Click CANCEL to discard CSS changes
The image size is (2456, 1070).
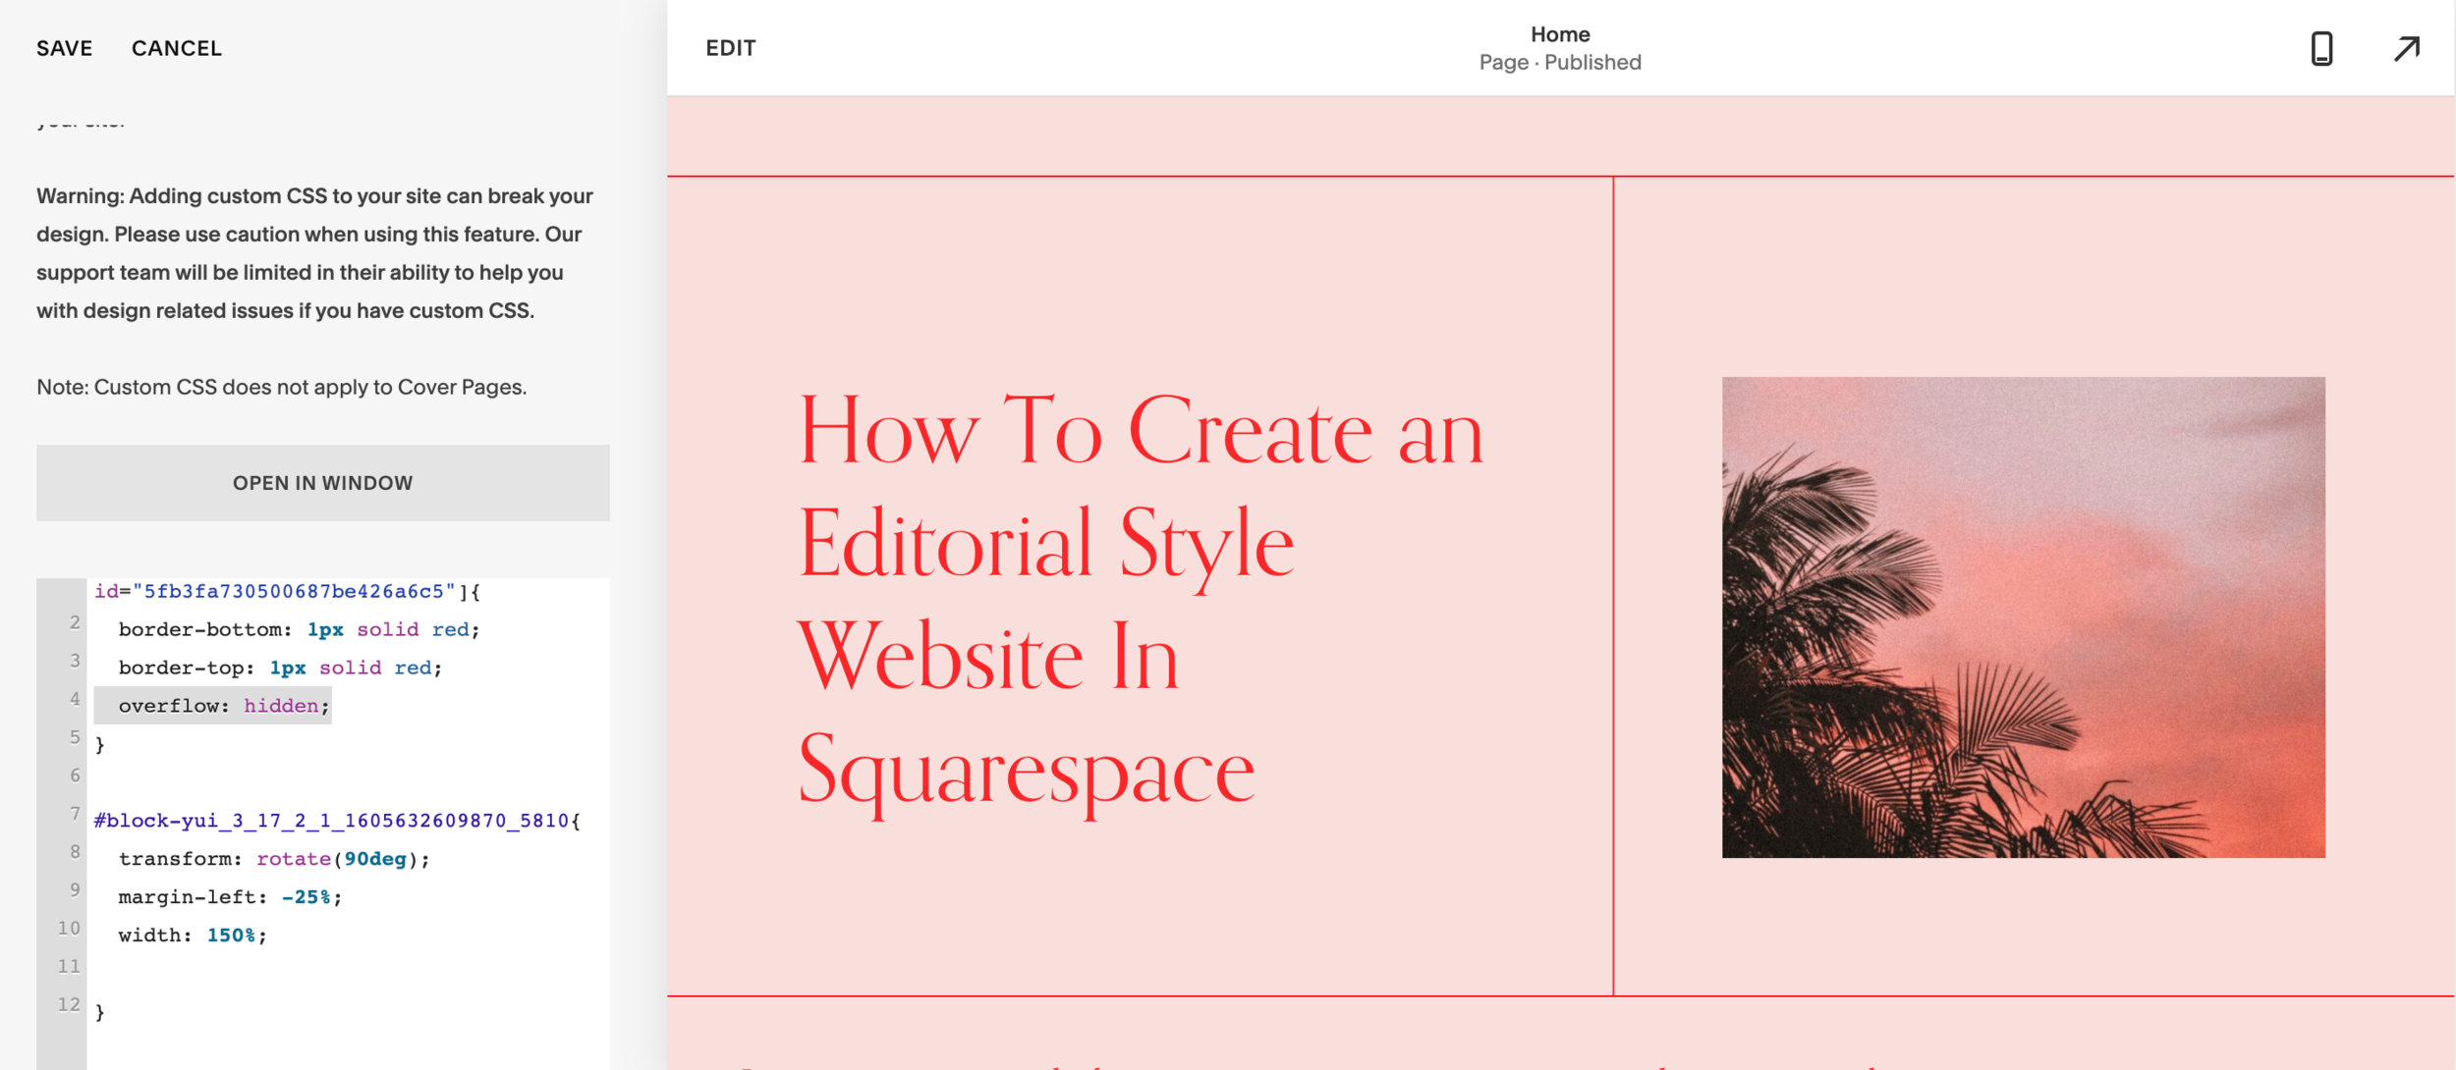coord(177,48)
